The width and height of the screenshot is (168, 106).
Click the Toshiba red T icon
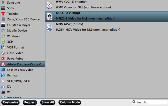(3, 14)
